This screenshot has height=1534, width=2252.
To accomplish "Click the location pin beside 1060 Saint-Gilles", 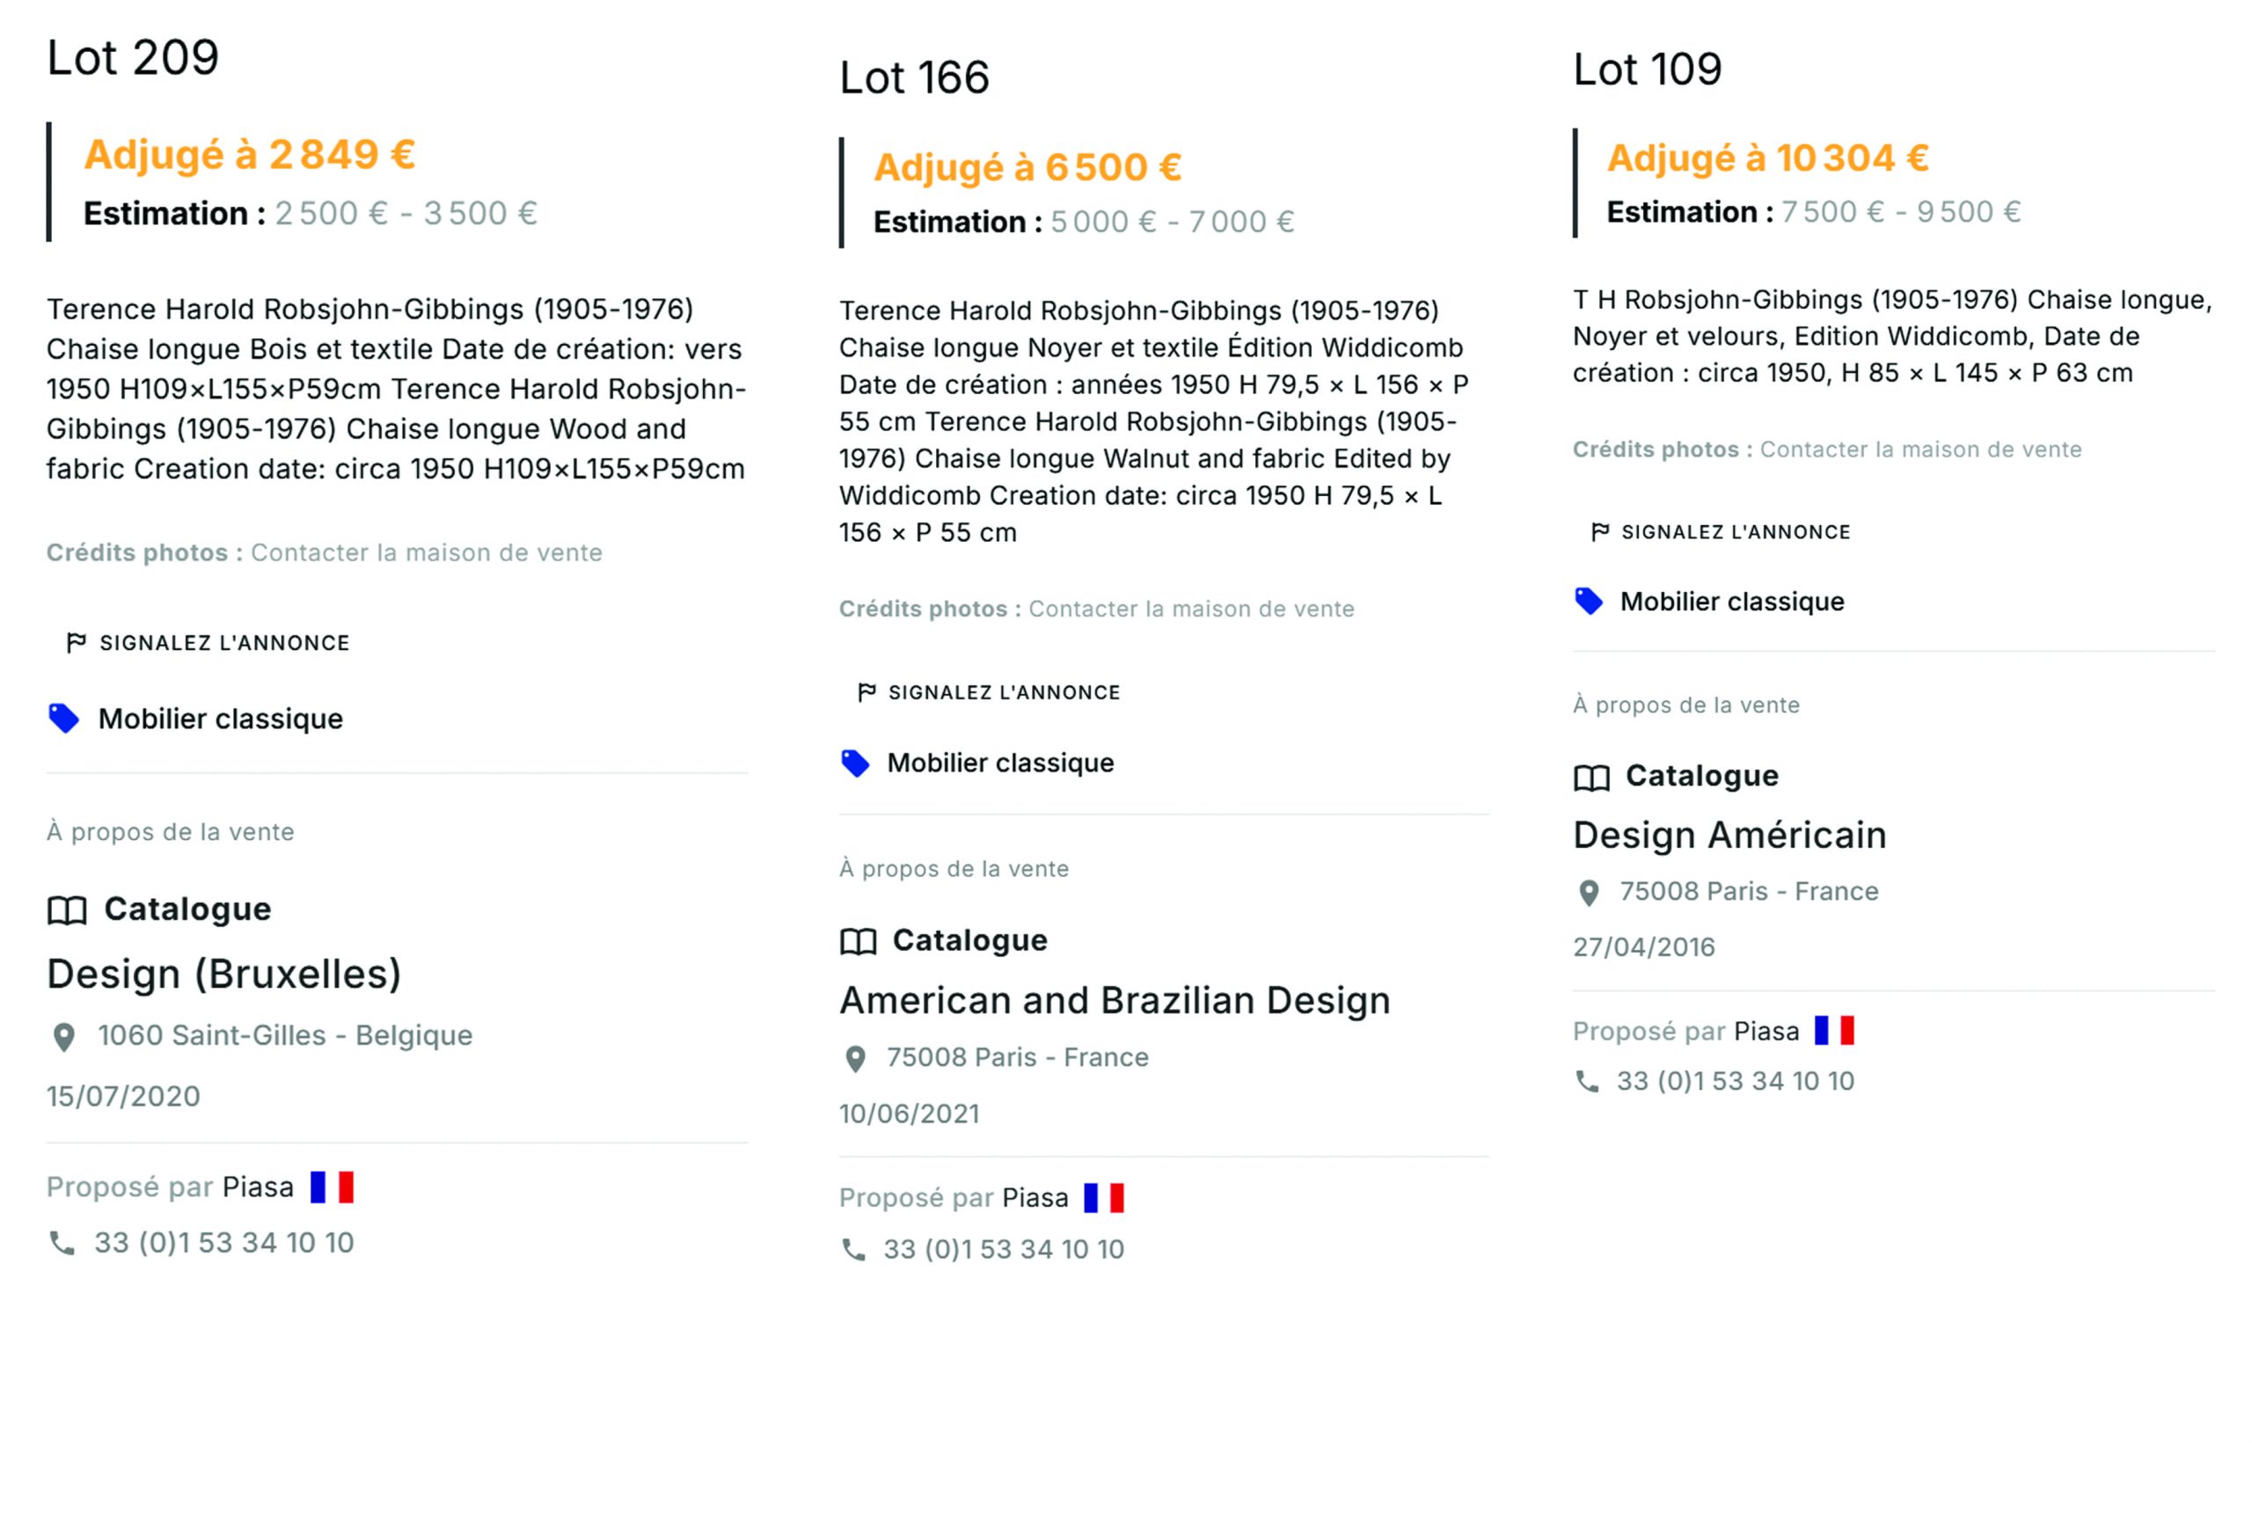I will (x=64, y=1037).
